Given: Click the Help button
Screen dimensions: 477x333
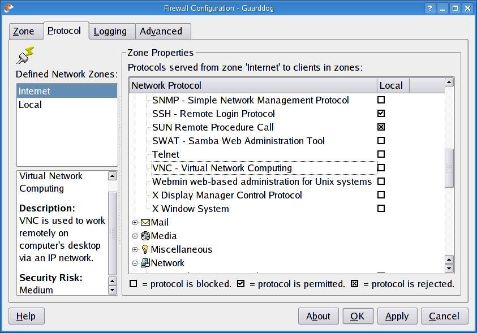Looking at the screenshot, I should [x=27, y=316].
